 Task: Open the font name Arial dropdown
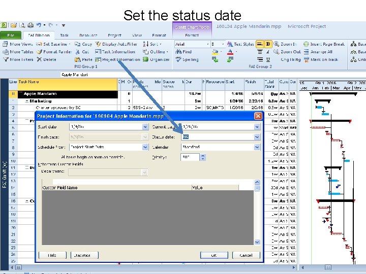pyautogui.click(x=208, y=44)
